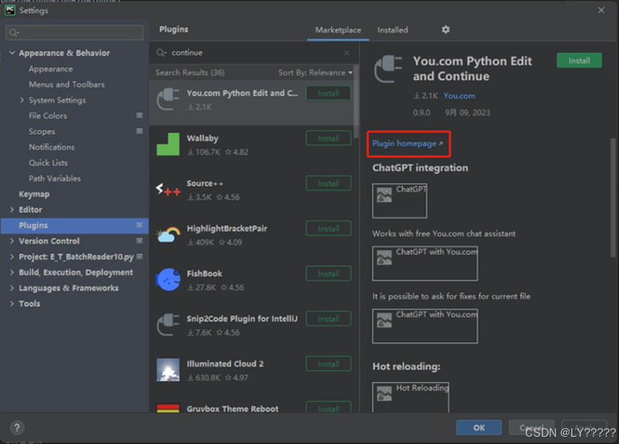619x444 pixels.
Task: Select Menus and Toolbars settings
Action: [67, 85]
